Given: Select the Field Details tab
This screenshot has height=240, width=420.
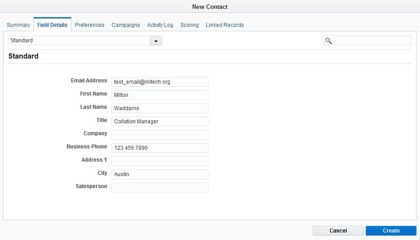Looking at the screenshot, I should point(52,25).
